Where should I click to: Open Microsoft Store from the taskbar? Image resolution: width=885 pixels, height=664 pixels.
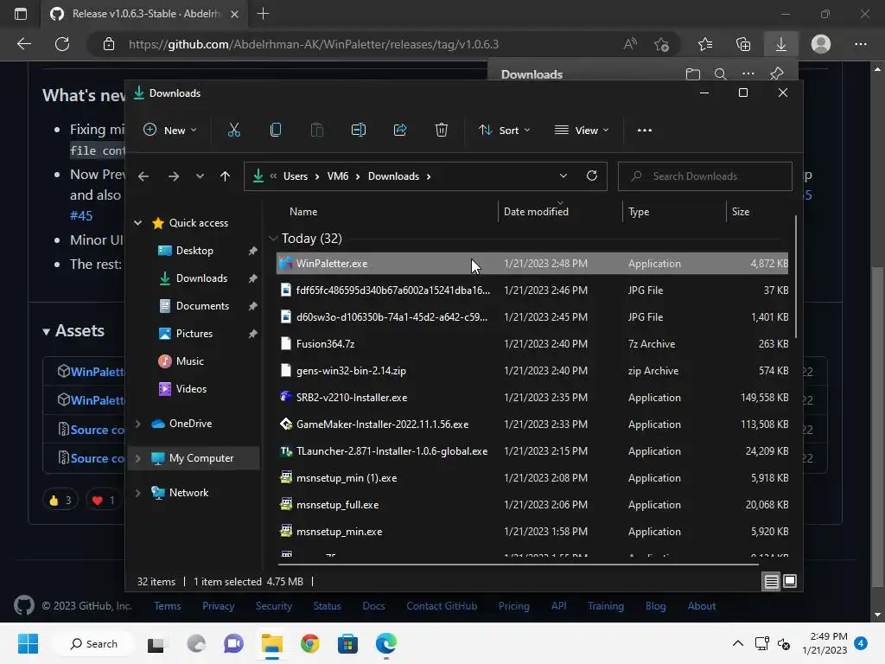[x=347, y=643]
